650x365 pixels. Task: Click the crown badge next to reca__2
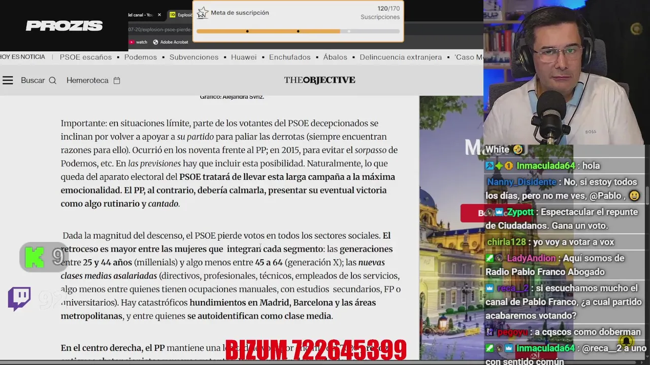(490, 288)
